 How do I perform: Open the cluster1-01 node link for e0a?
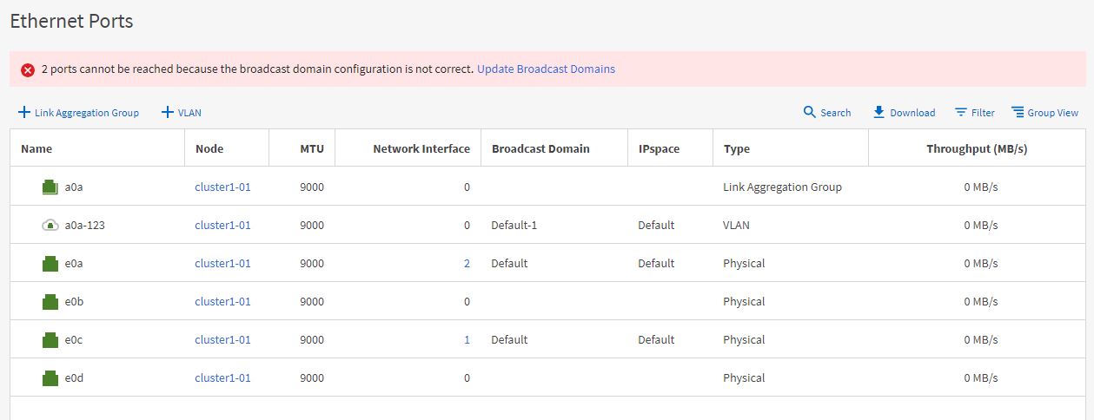(222, 263)
